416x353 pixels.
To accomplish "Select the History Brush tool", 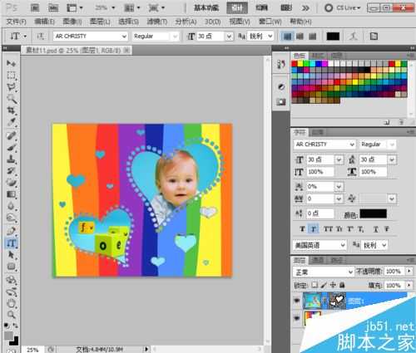I will click(x=11, y=171).
